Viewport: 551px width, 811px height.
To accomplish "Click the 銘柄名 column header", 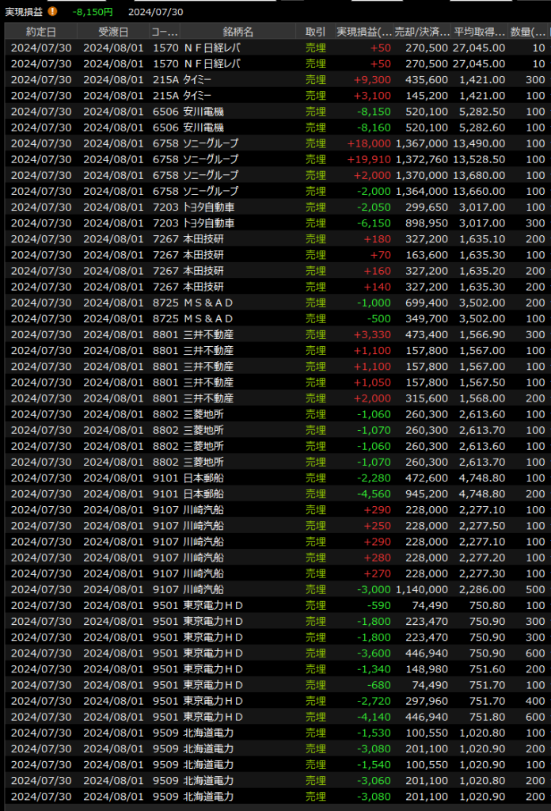I will pos(238,32).
